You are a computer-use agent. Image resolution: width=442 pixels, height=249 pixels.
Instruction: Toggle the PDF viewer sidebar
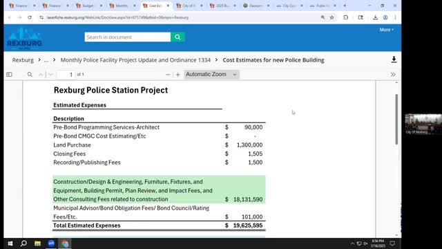tap(9, 75)
